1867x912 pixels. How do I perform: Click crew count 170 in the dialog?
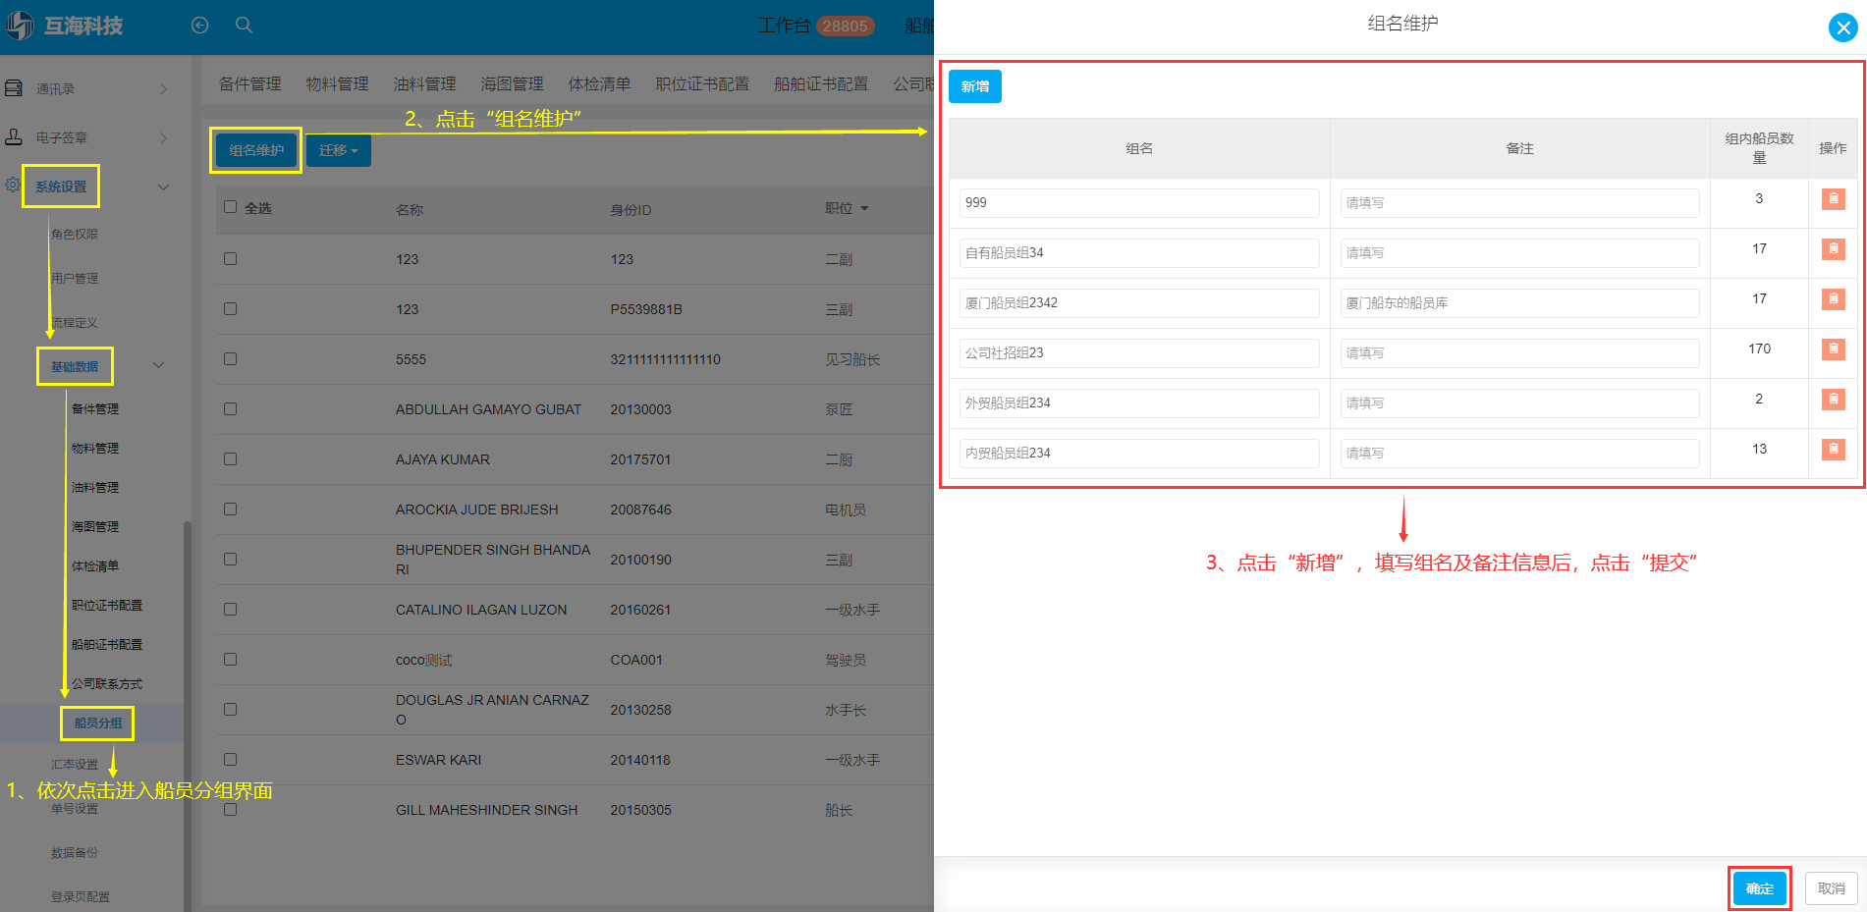pyautogui.click(x=1759, y=349)
